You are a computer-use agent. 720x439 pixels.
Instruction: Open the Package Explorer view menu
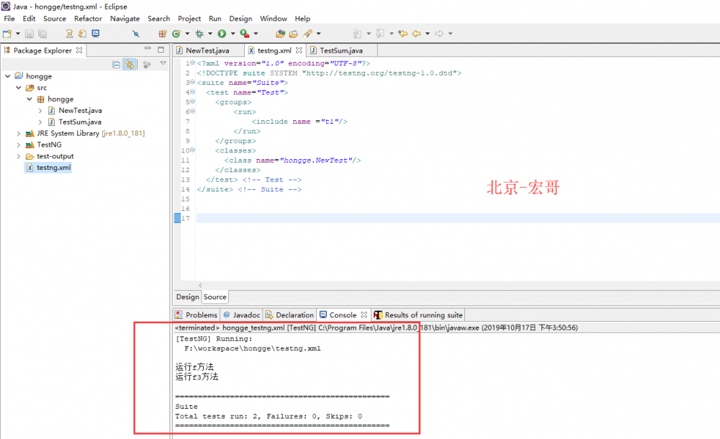click(163, 63)
